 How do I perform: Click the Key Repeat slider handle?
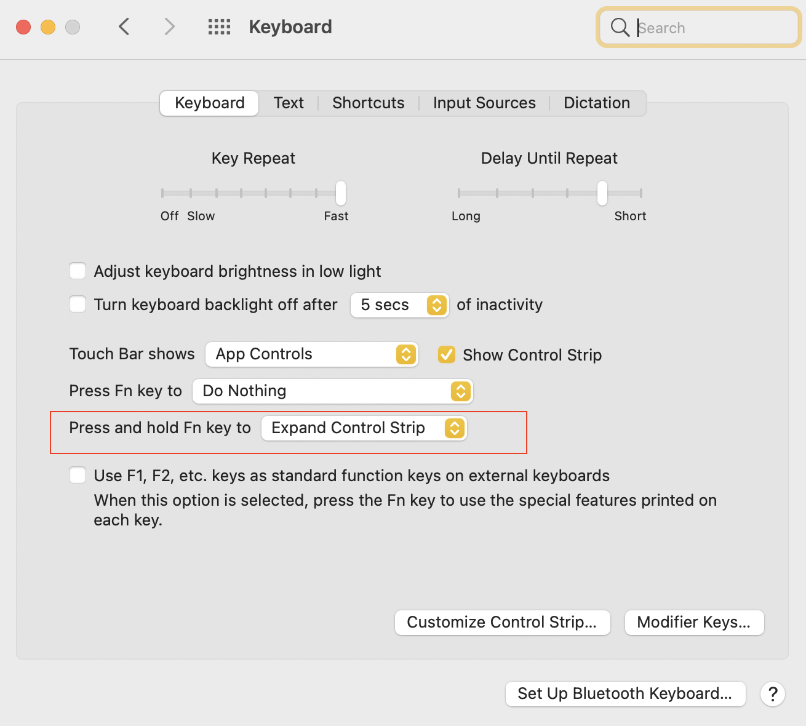pyautogui.click(x=341, y=193)
